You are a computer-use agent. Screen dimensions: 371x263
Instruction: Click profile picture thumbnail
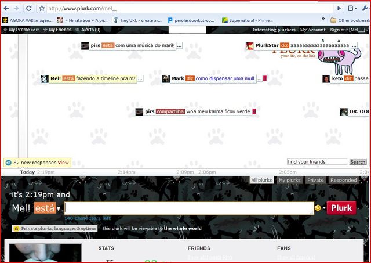pos(45,253)
